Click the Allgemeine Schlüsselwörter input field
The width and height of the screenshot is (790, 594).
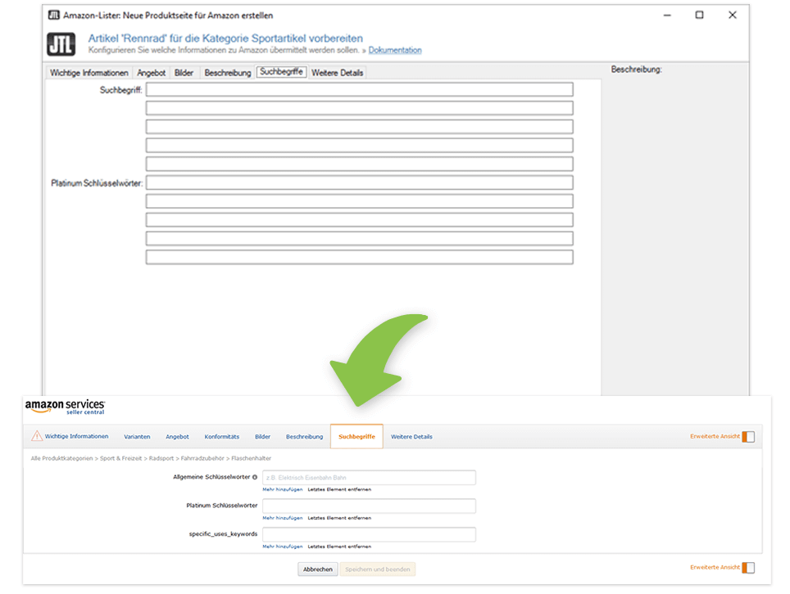[x=369, y=477]
